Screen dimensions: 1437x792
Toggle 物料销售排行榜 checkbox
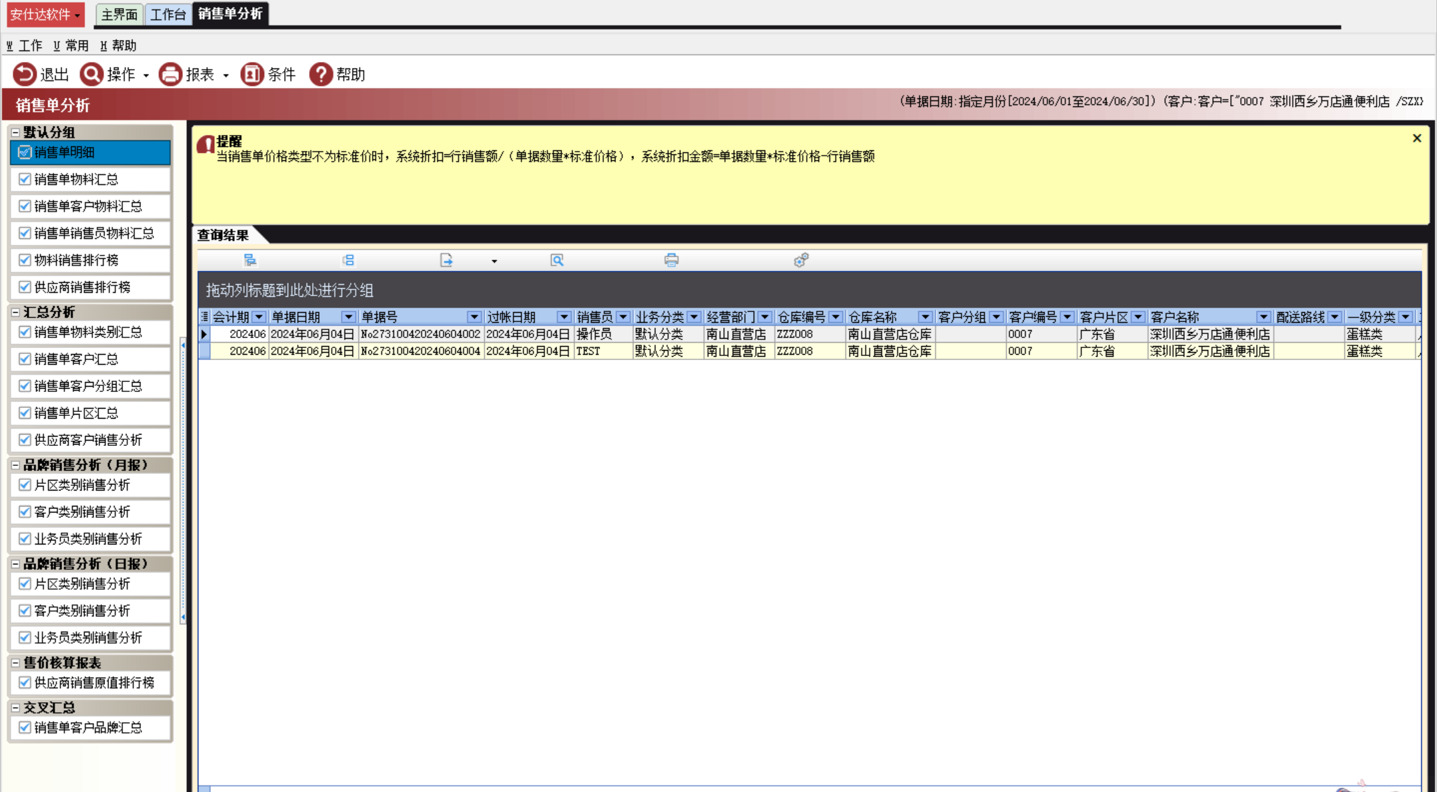(x=25, y=260)
